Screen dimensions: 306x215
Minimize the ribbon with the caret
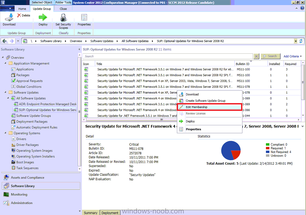pyautogui.click(x=296, y=8)
